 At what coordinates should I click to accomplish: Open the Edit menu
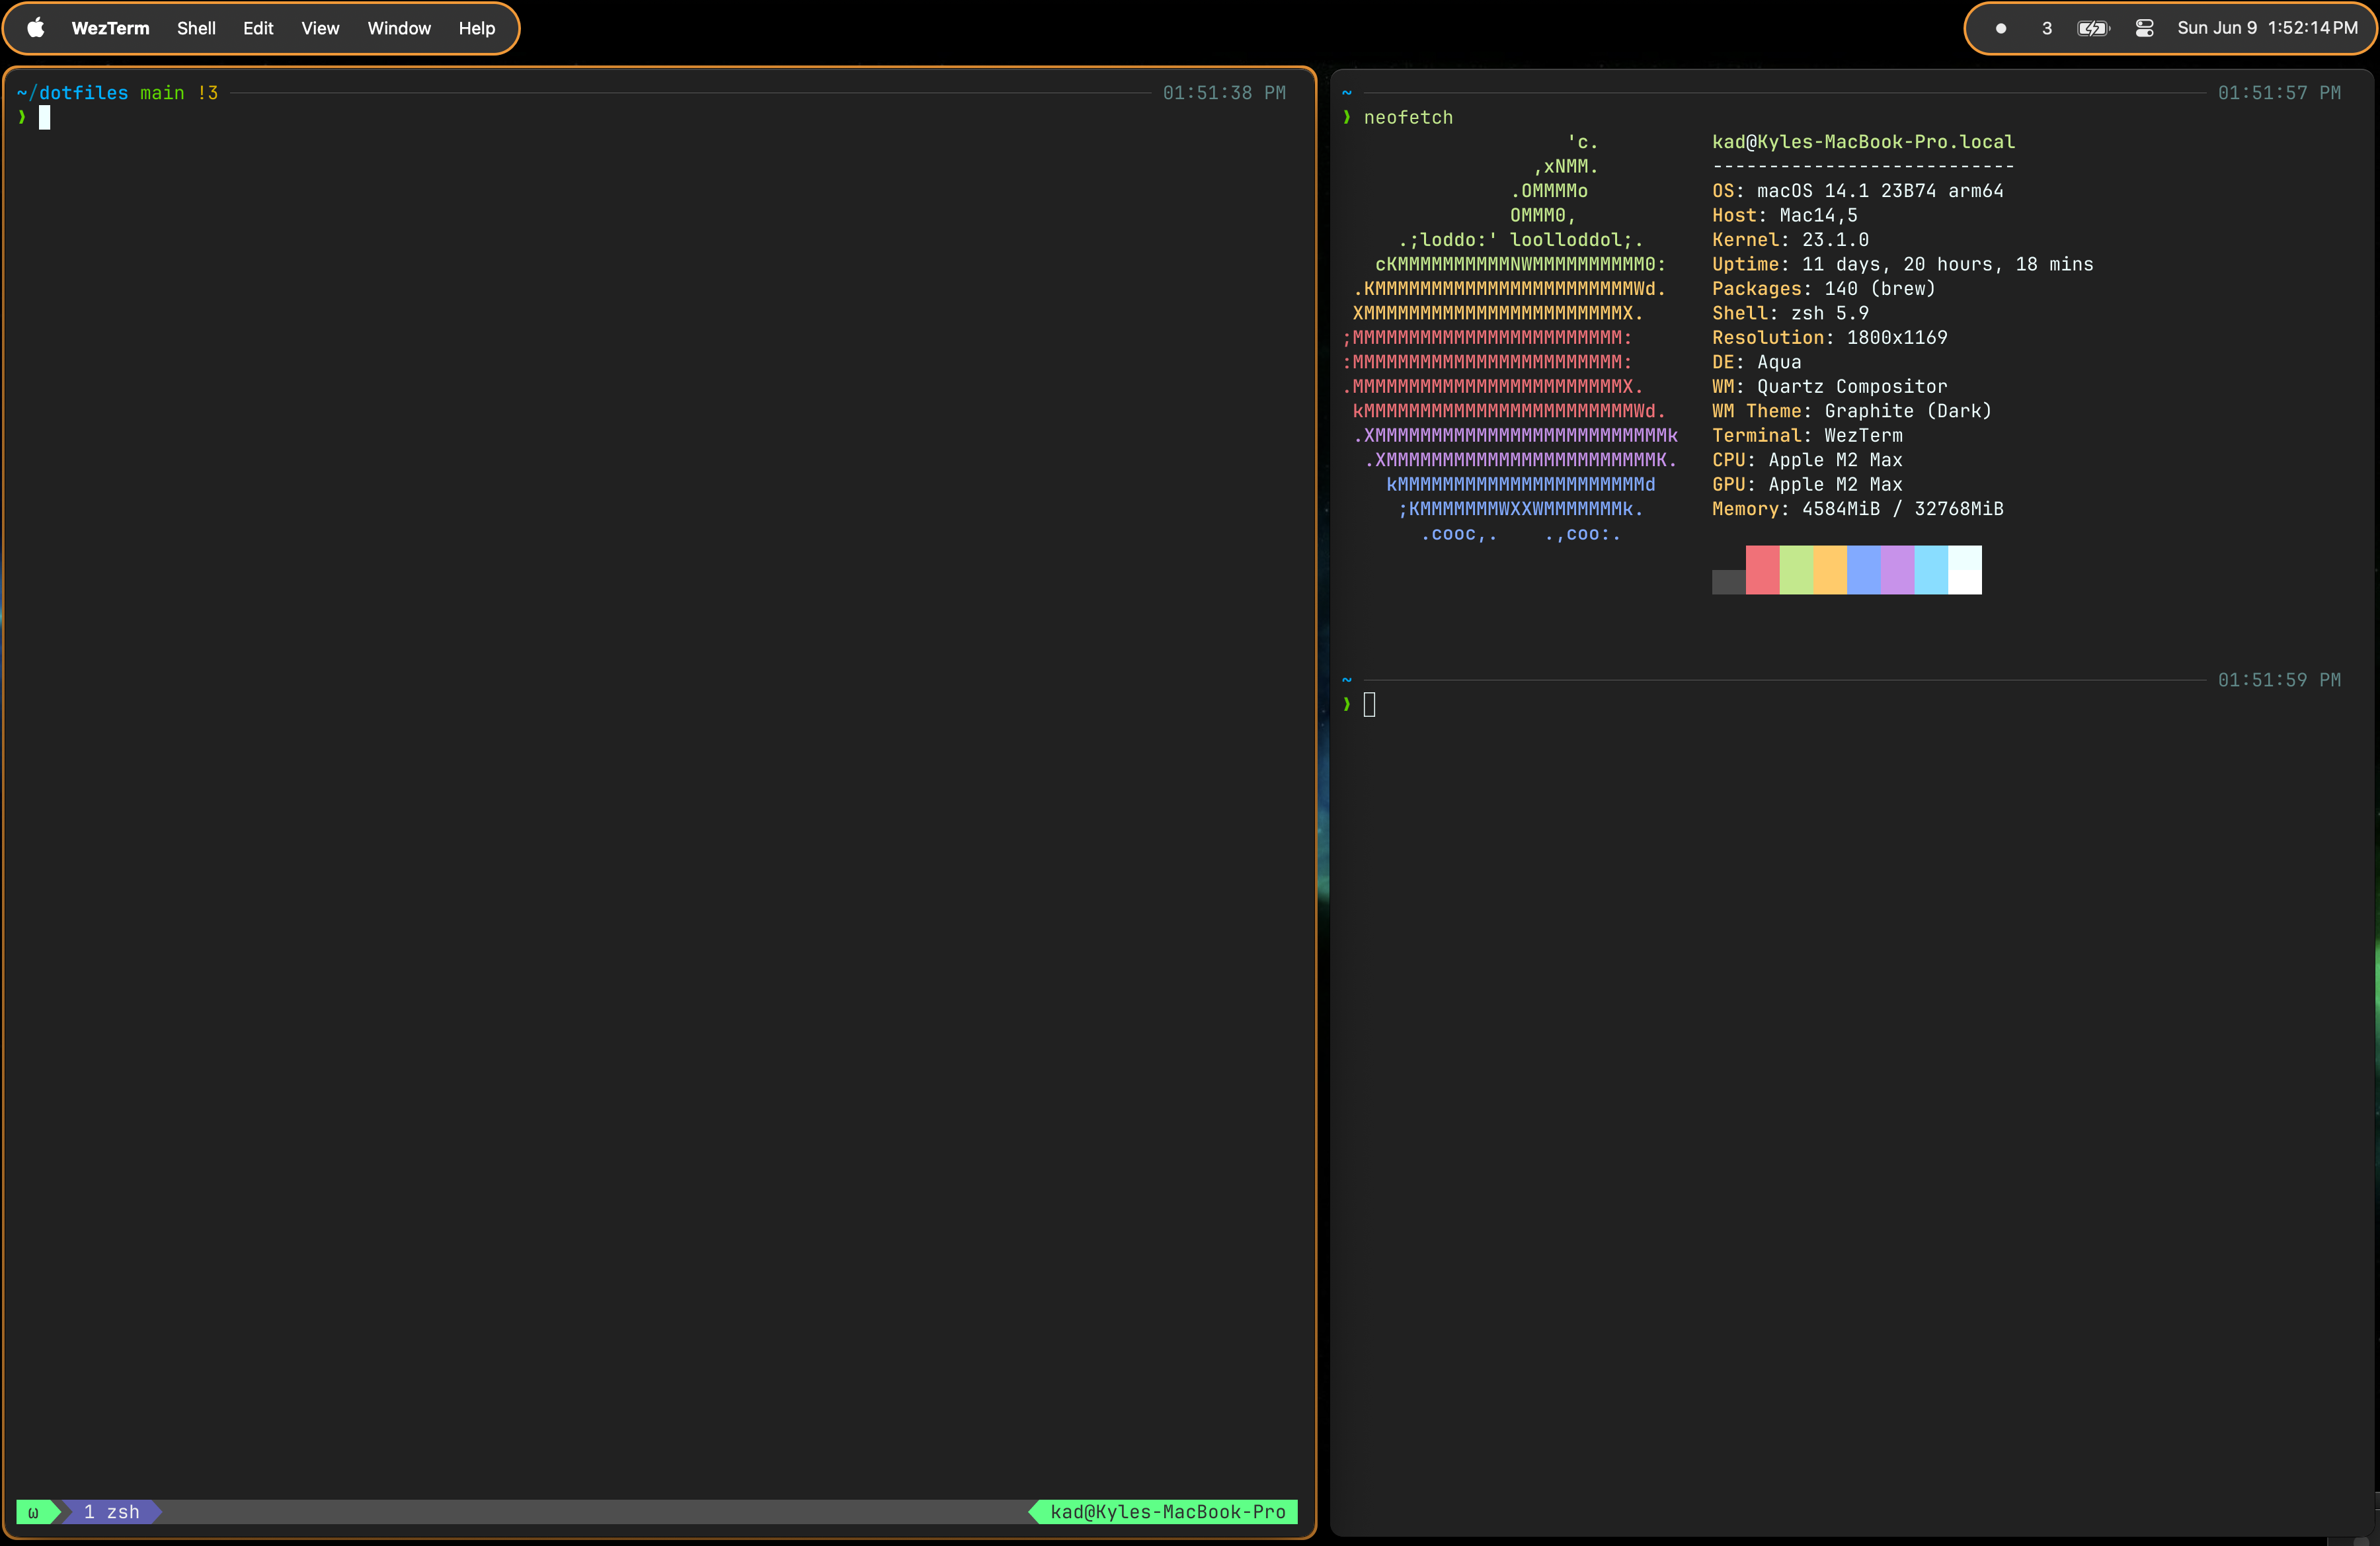[x=258, y=28]
